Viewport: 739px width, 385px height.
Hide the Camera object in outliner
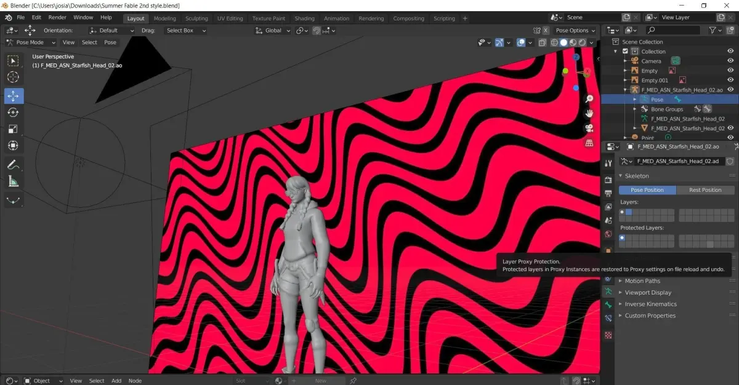(x=731, y=61)
